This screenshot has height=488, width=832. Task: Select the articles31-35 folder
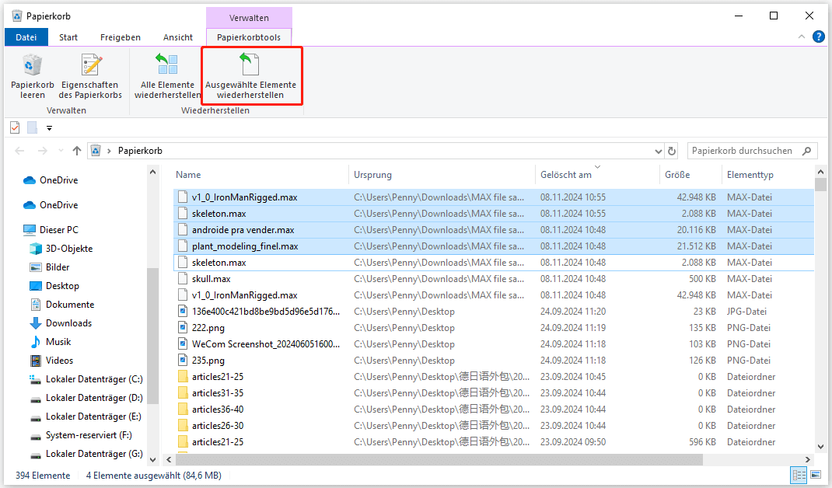click(x=494, y=393)
